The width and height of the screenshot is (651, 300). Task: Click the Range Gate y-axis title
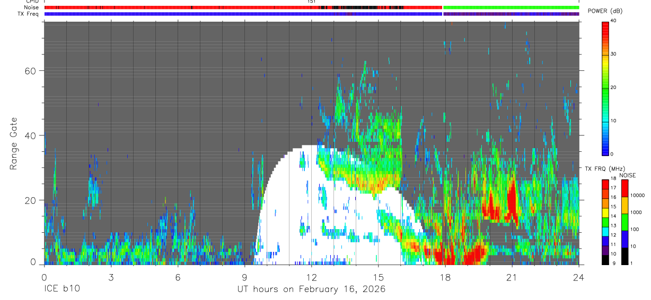coord(13,144)
